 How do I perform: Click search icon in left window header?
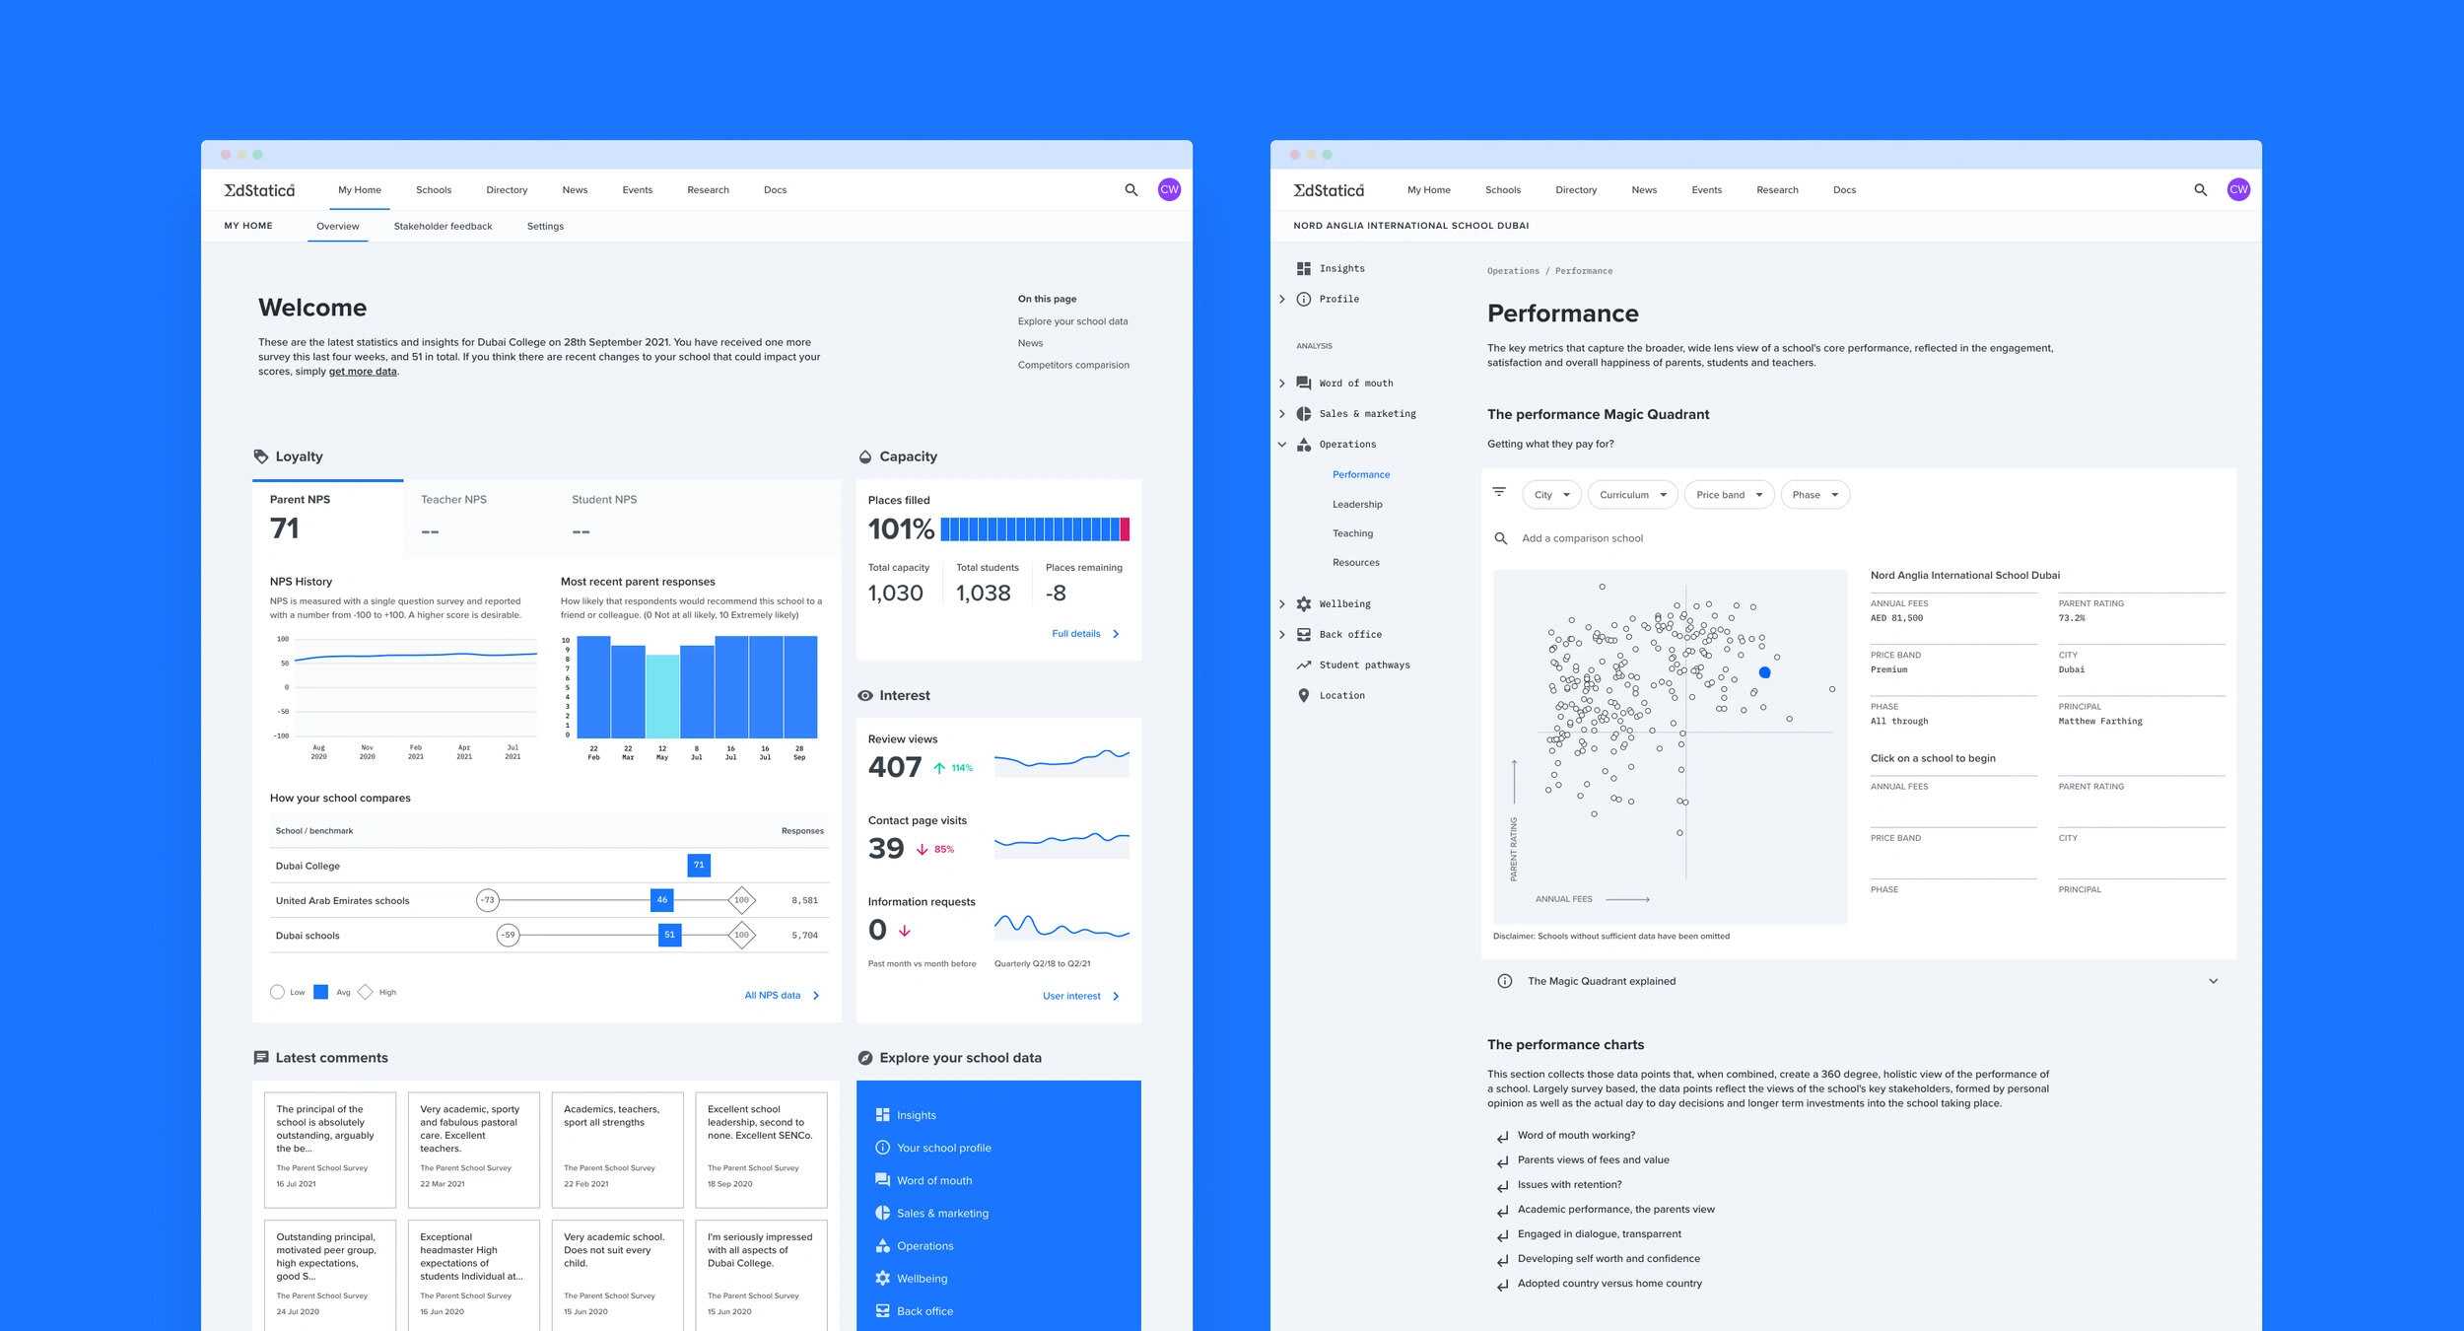pos(1131,190)
